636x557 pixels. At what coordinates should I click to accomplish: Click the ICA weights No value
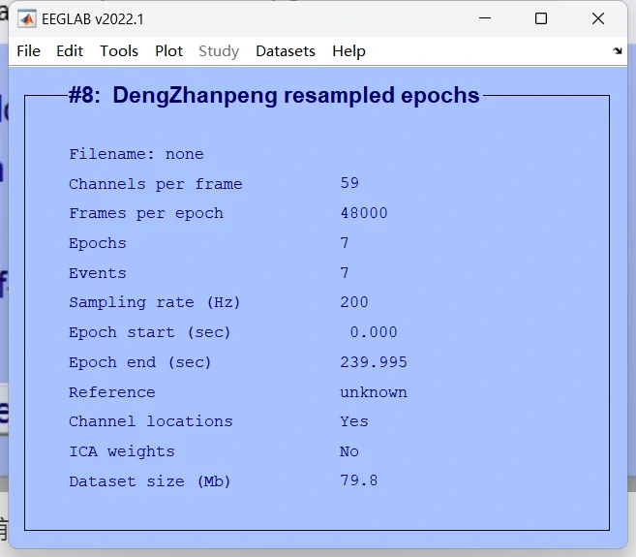349,451
